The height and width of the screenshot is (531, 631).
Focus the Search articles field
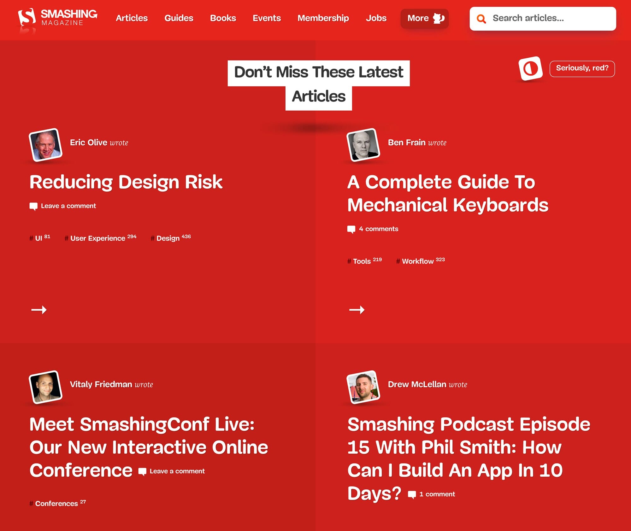[543, 19]
